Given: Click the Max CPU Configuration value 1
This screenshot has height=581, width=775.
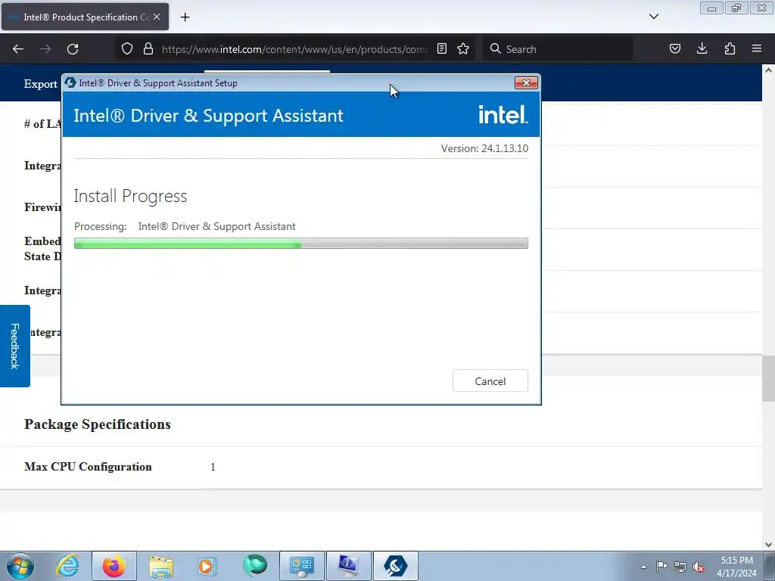Looking at the screenshot, I should coord(213,467).
